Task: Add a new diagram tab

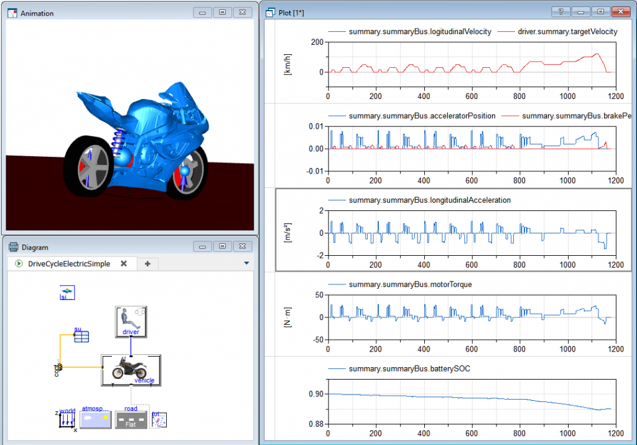Action: (147, 264)
